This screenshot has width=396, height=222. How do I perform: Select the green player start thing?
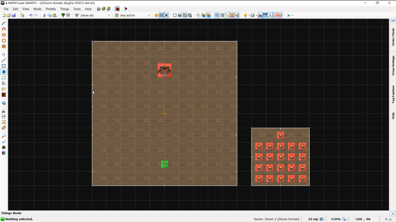(165, 164)
